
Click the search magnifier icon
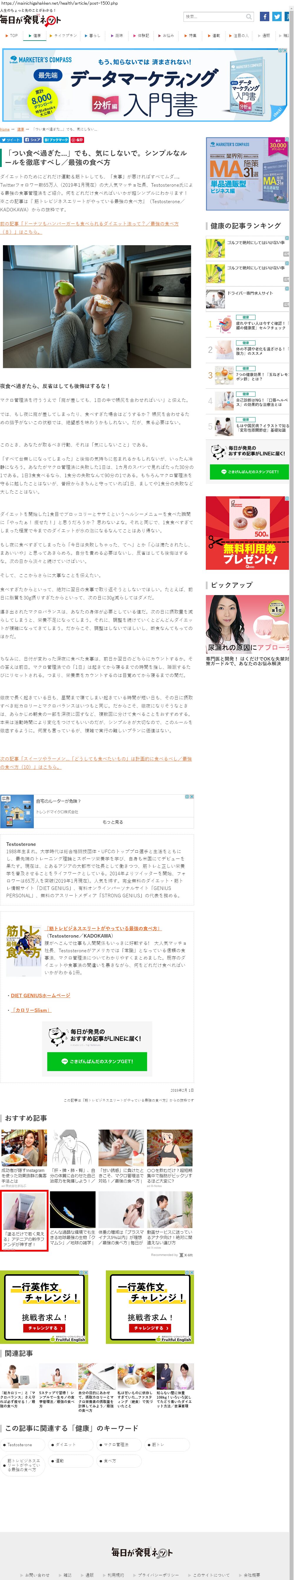249,16
